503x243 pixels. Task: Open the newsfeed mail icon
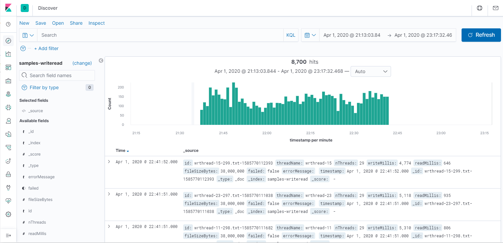pyautogui.click(x=495, y=8)
